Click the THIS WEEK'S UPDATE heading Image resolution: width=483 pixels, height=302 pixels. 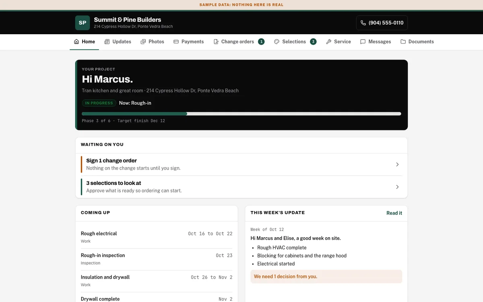point(278,213)
